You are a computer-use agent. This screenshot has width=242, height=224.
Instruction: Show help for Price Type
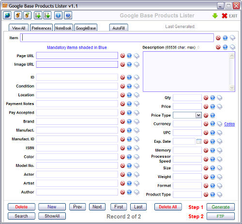212,115
